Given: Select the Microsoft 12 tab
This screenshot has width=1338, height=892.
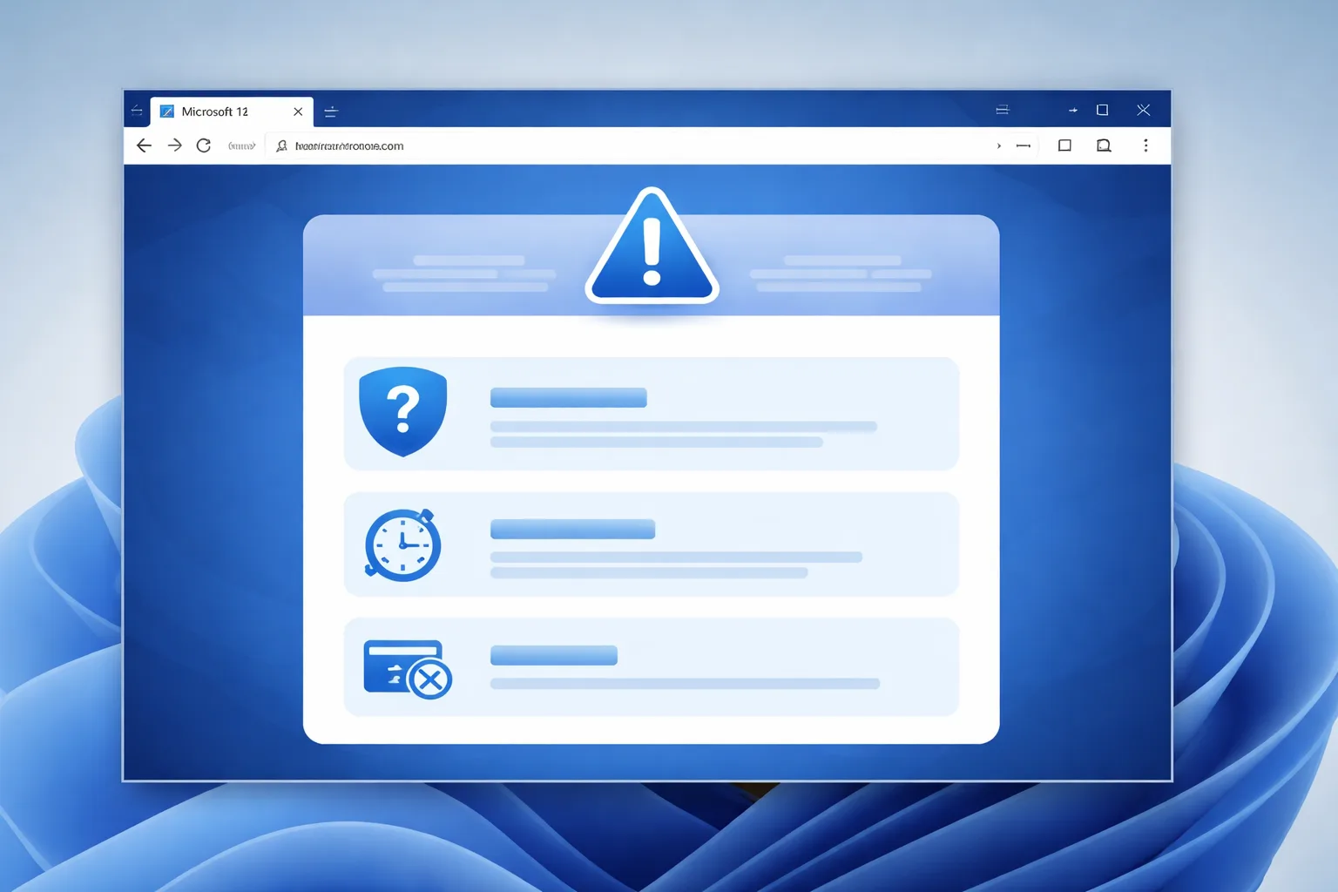Looking at the screenshot, I should [x=232, y=111].
